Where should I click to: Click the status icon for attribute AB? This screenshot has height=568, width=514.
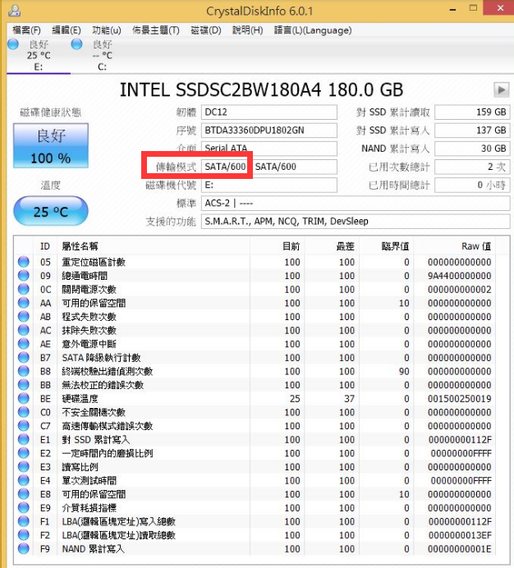click(x=24, y=317)
